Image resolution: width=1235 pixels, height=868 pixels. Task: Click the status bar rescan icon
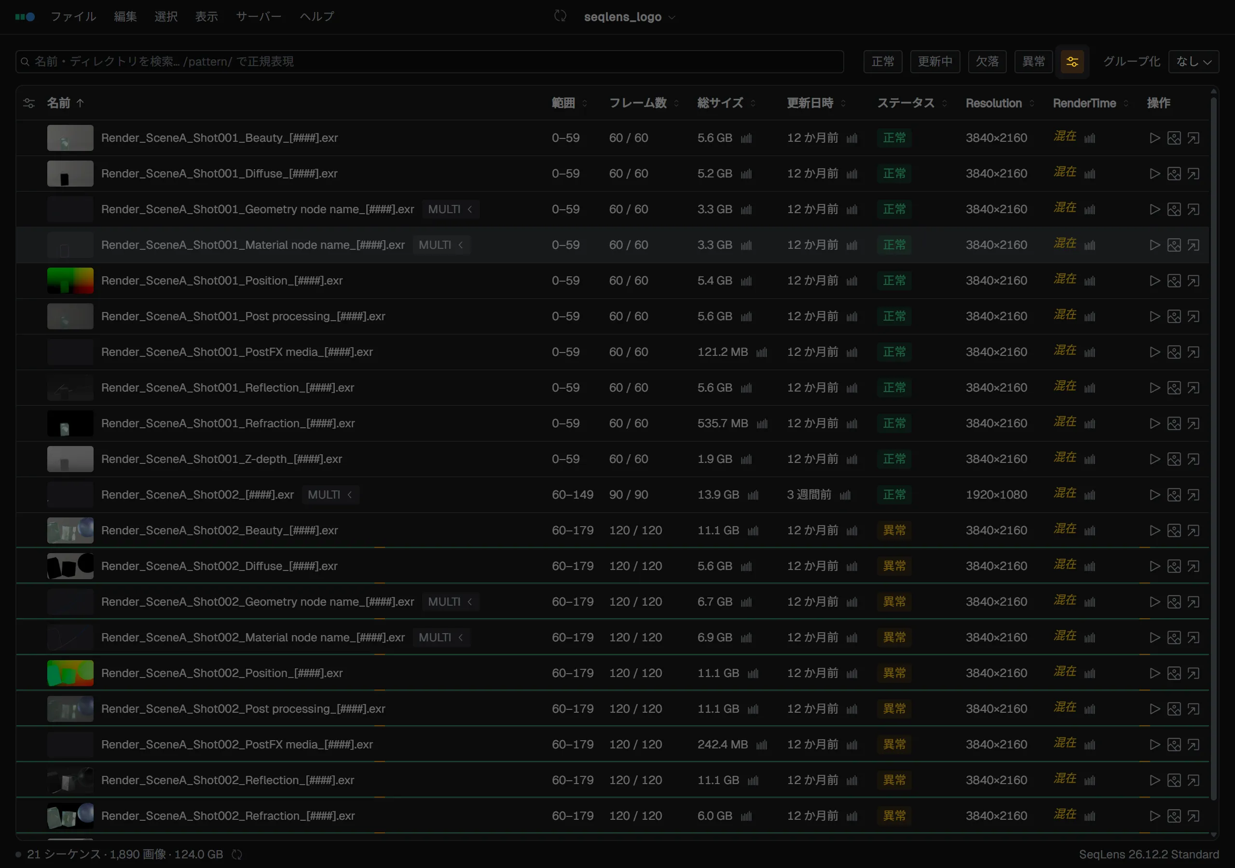pos(237,854)
